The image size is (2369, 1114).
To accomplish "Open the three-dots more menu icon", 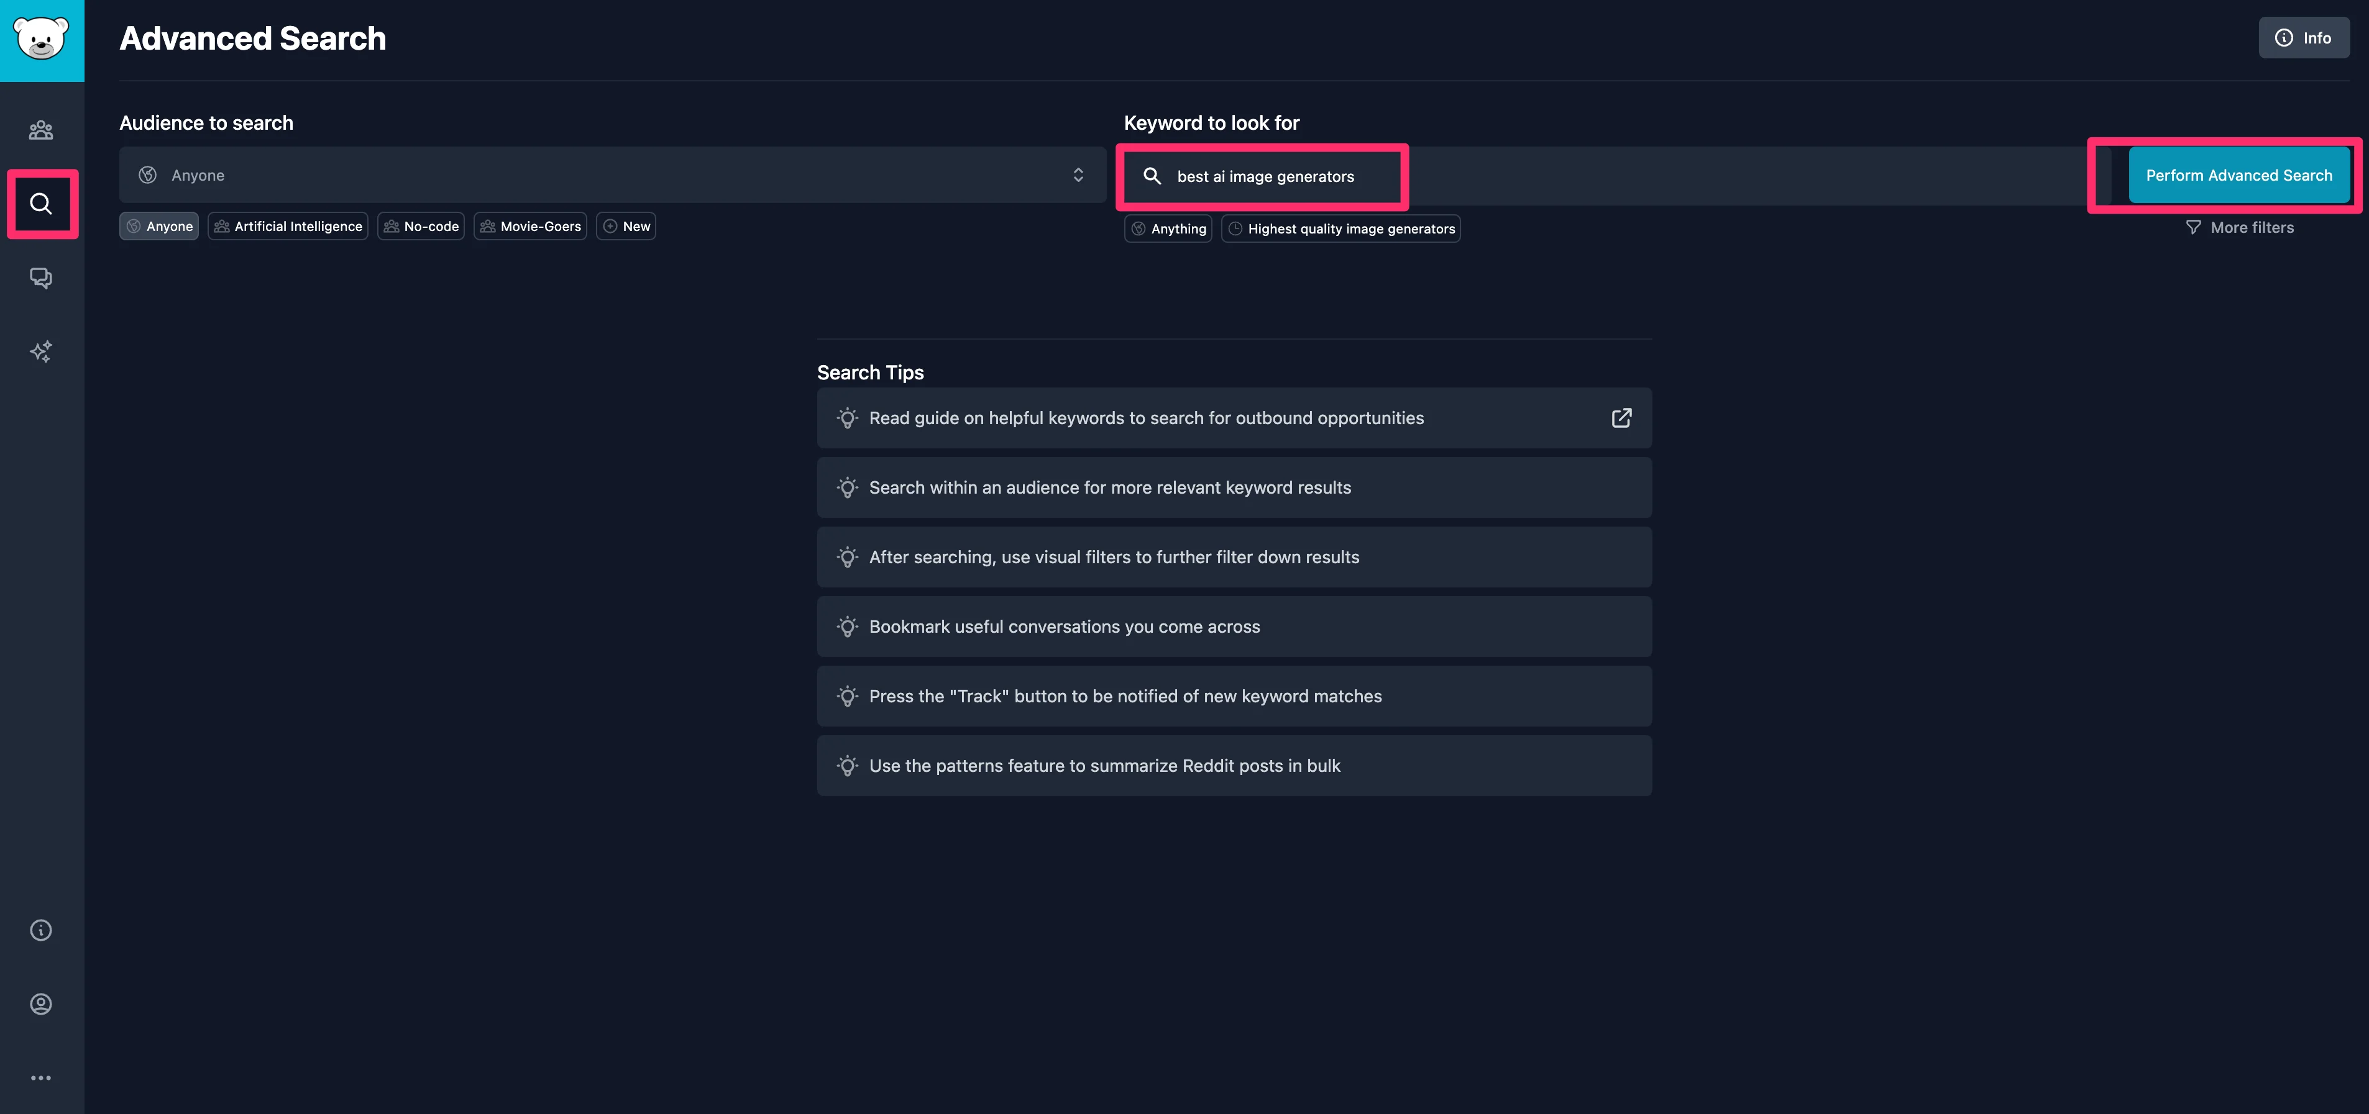I will pos(42,1077).
